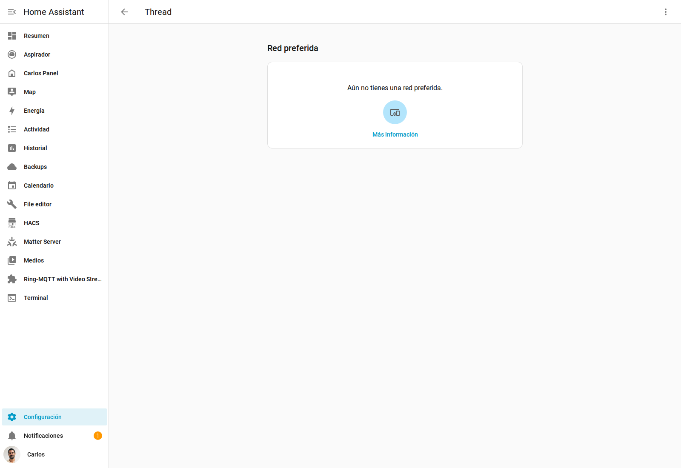Click the Actividad list icon
The image size is (681, 468).
[12, 129]
